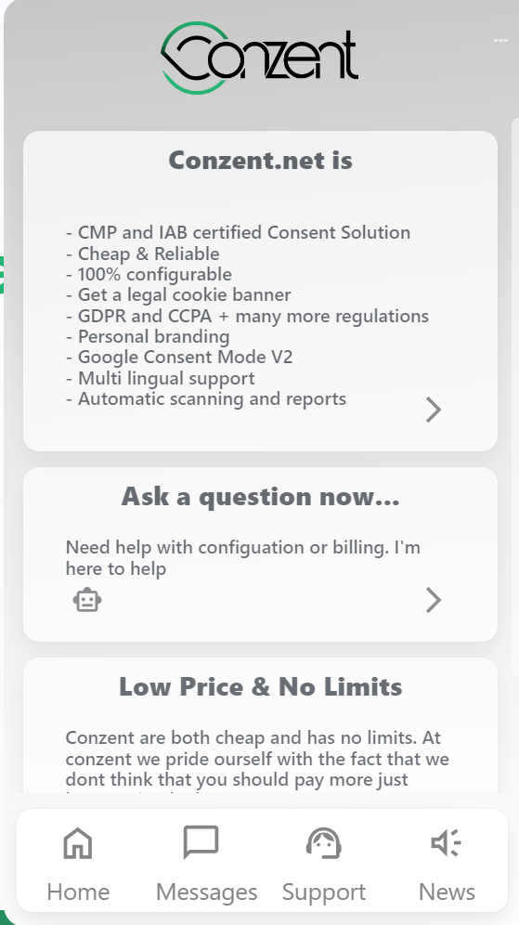Open the News tab label
The width and height of the screenshot is (519, 925).
pyautogui.click(x=447, y=892)
